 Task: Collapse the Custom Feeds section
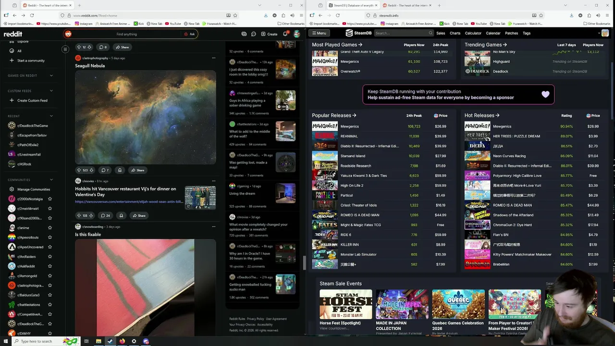point(51,91)
